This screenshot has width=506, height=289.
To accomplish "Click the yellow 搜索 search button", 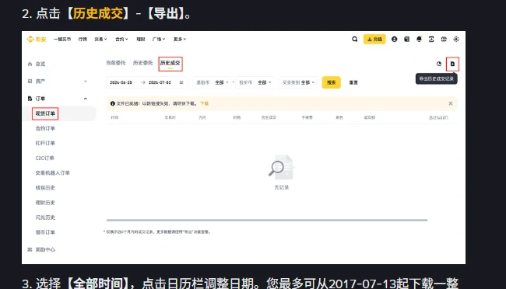I will [x=331, y=82].
